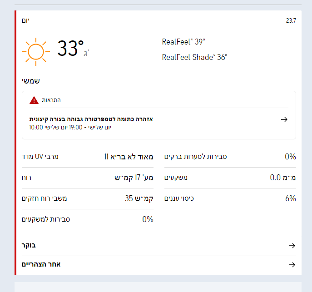
Task: Click the arrow beside אחר הצהריים
Action: [292, 265]
